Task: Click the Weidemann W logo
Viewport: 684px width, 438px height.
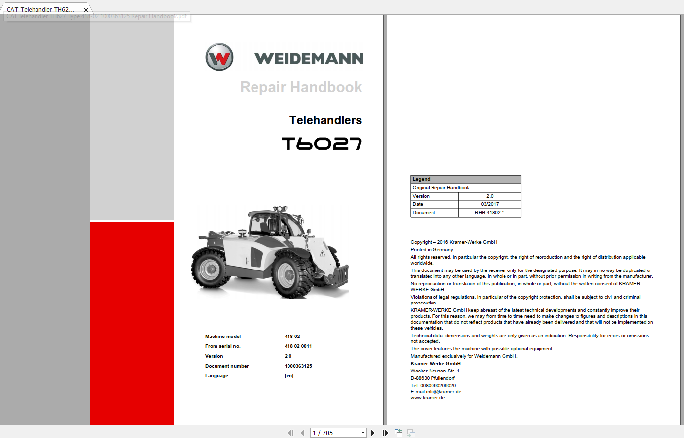Action: coord(219,57)
